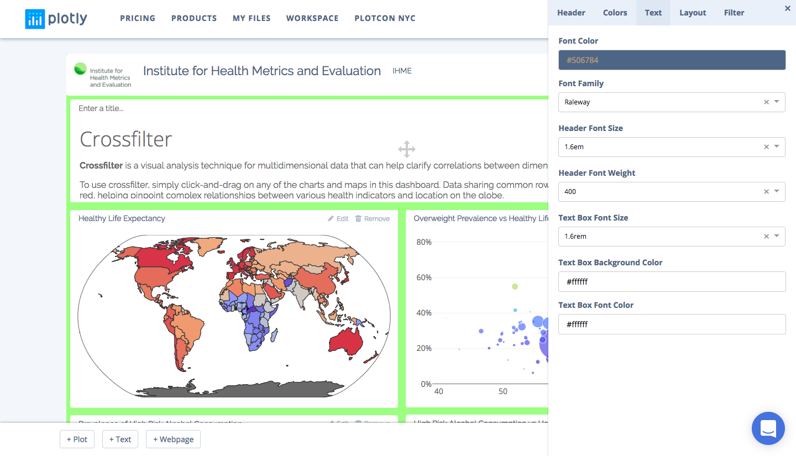Expand the Header Font Weight dropdown arrow
Viewport: 796px width, 456px height.
pos(777,192)
